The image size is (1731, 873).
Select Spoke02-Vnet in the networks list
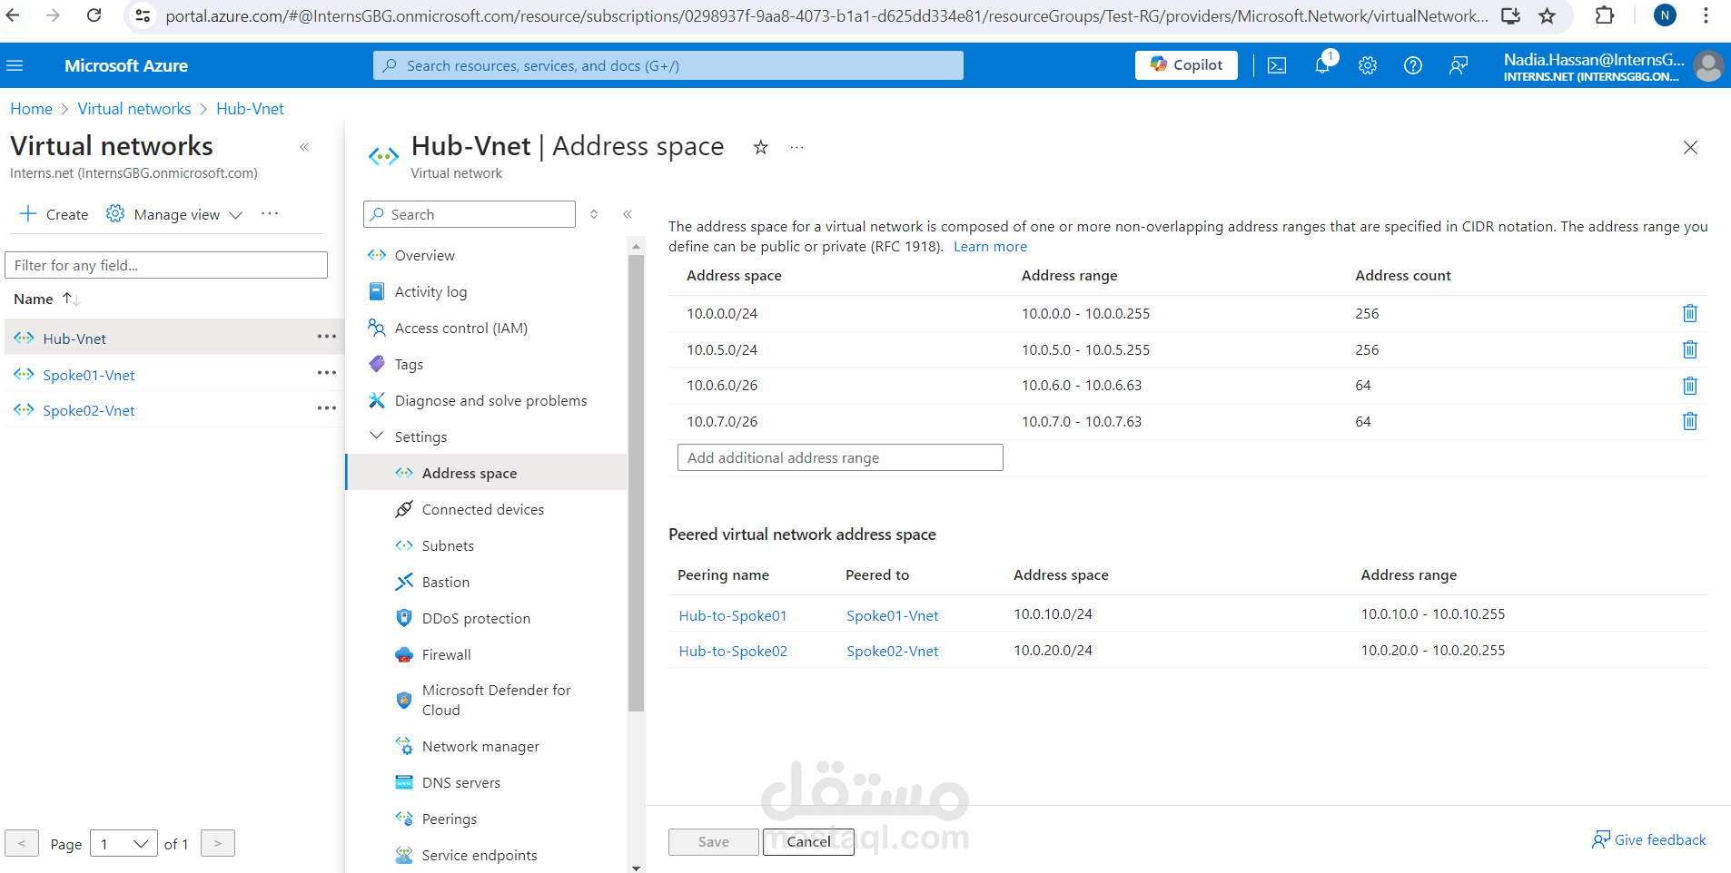(x=89, y=410)
